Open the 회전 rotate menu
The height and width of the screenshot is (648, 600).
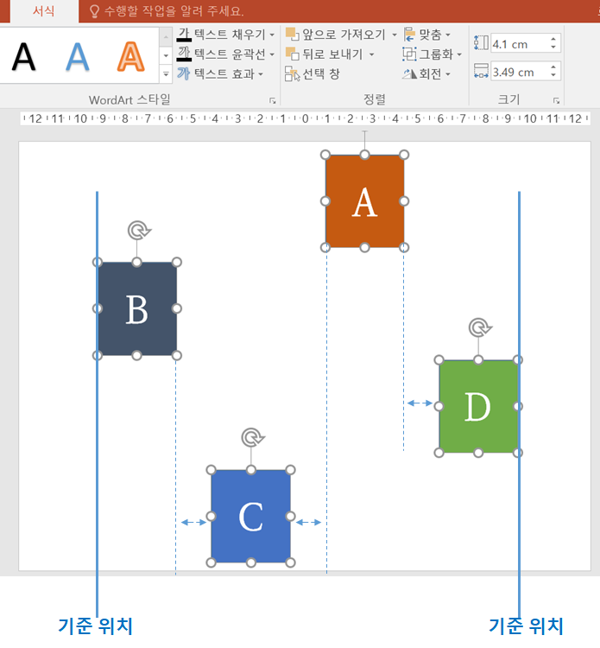pyautogui.click(x=426, y=74)
